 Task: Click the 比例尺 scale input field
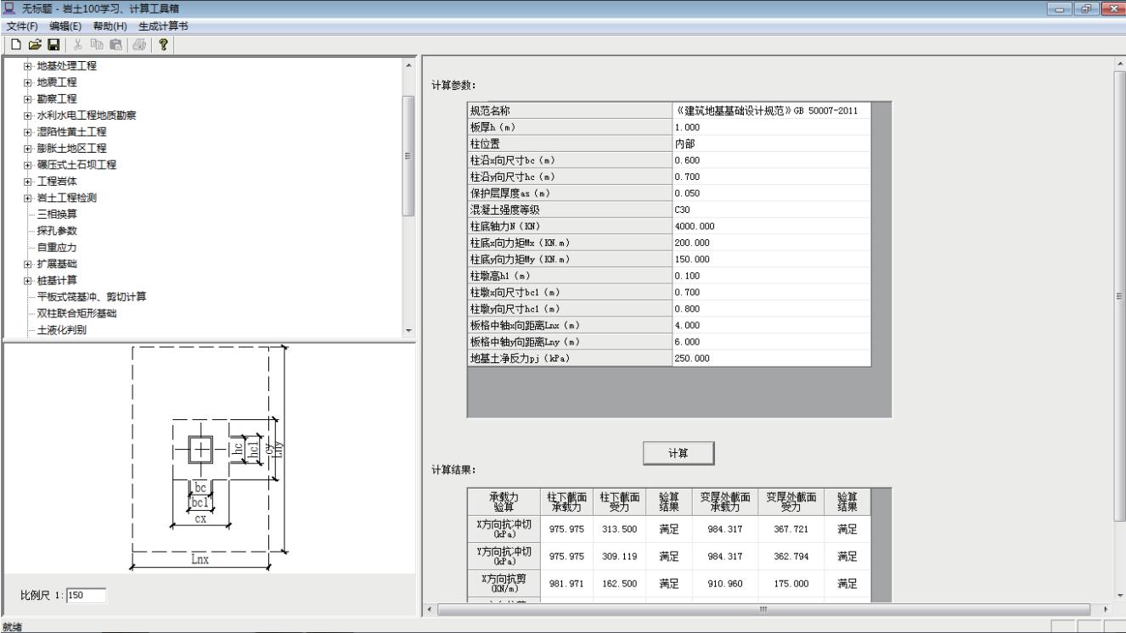[x=87, y=596]
